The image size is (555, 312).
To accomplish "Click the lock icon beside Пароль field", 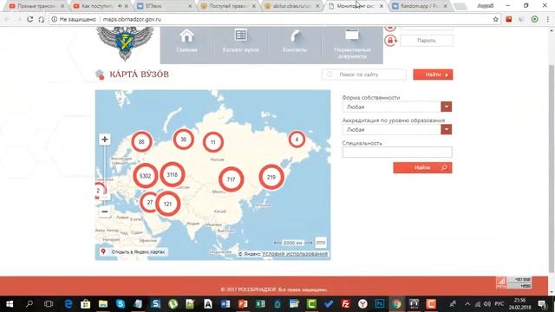I will 390,41.
